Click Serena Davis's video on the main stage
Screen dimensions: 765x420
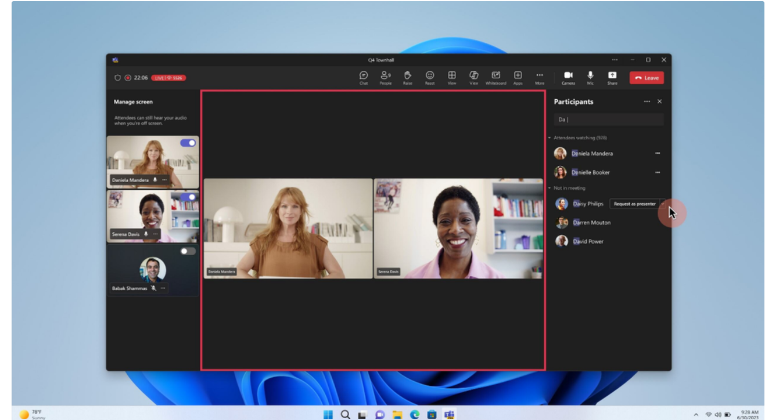(x=459, y=229)
